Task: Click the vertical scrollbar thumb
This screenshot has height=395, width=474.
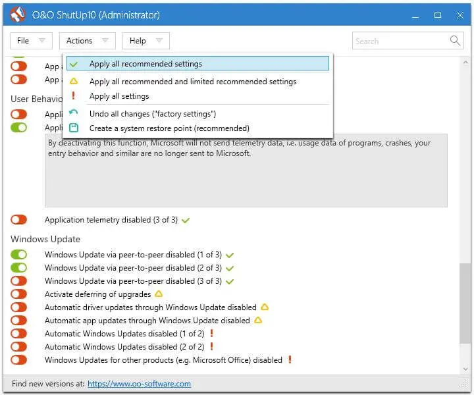Action: (x=465, y=303)
